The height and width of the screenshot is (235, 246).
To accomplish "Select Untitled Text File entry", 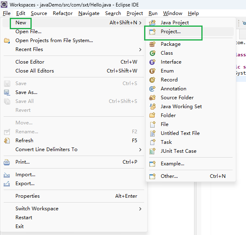I will [191, 133].
